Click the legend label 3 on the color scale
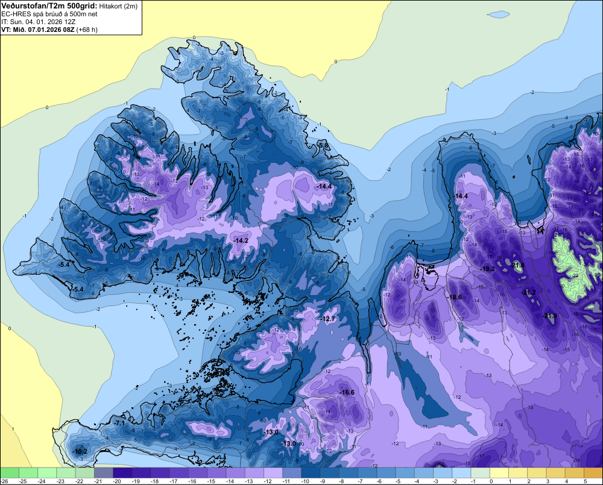Image resolution: width=603 pixels, height=485 pixels. [548, 481]
